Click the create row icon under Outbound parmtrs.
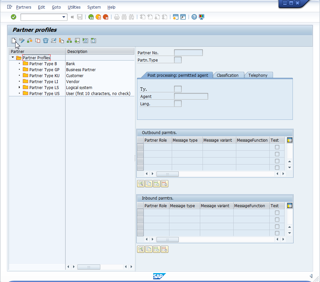This screenshot has width=320, height=282. [x=157, y=184]
